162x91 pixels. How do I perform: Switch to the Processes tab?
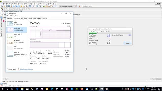pos(9,18)
